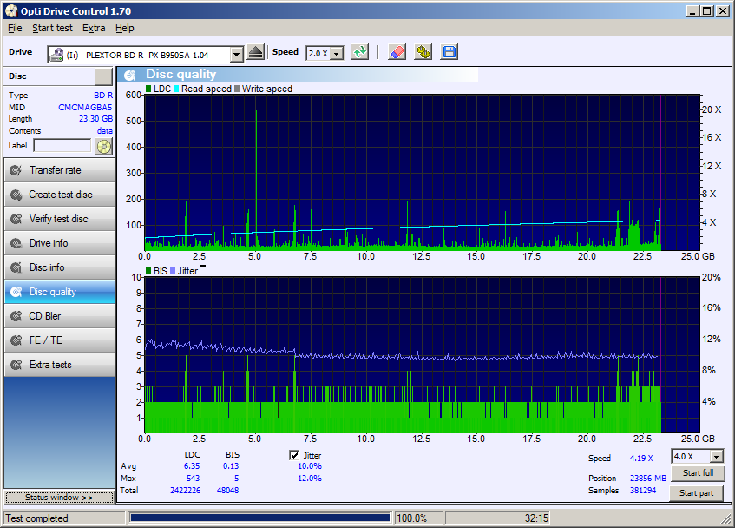Viewport: 735px width, 528px height.
Task: Click the Write speed gray legend swatch
Action: [237, 89]
